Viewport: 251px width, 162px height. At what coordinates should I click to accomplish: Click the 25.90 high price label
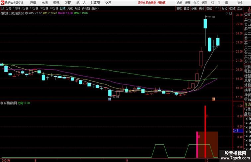coord(211,17)
